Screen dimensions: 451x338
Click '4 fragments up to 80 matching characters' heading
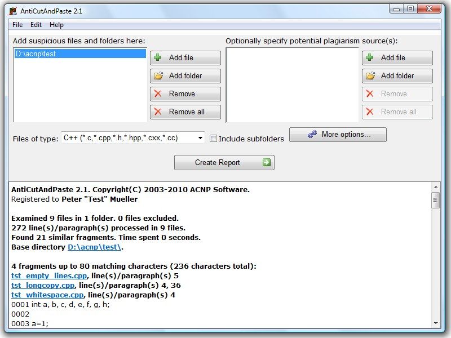(134, 266)
